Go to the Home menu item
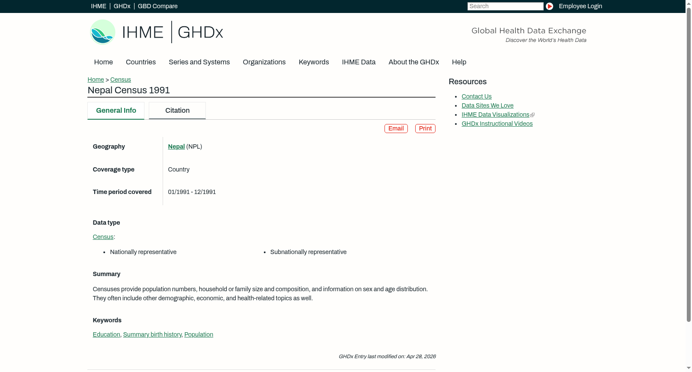 (103, 62)
